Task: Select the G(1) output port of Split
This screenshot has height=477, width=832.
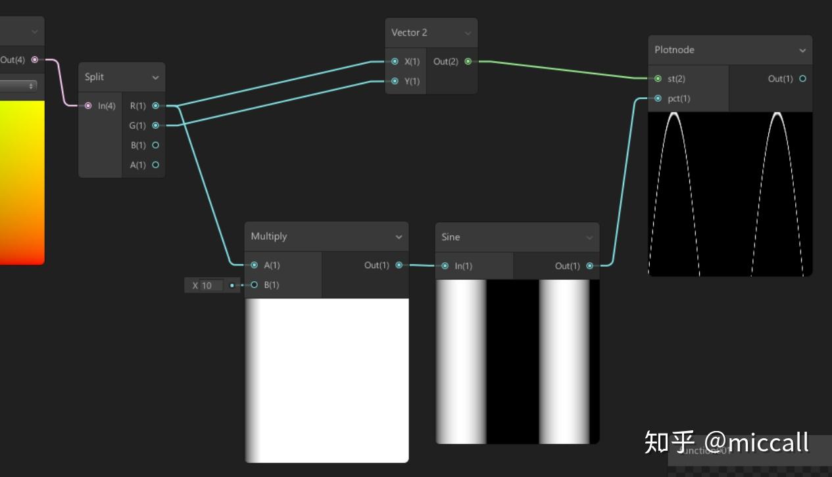Action: 156,125
